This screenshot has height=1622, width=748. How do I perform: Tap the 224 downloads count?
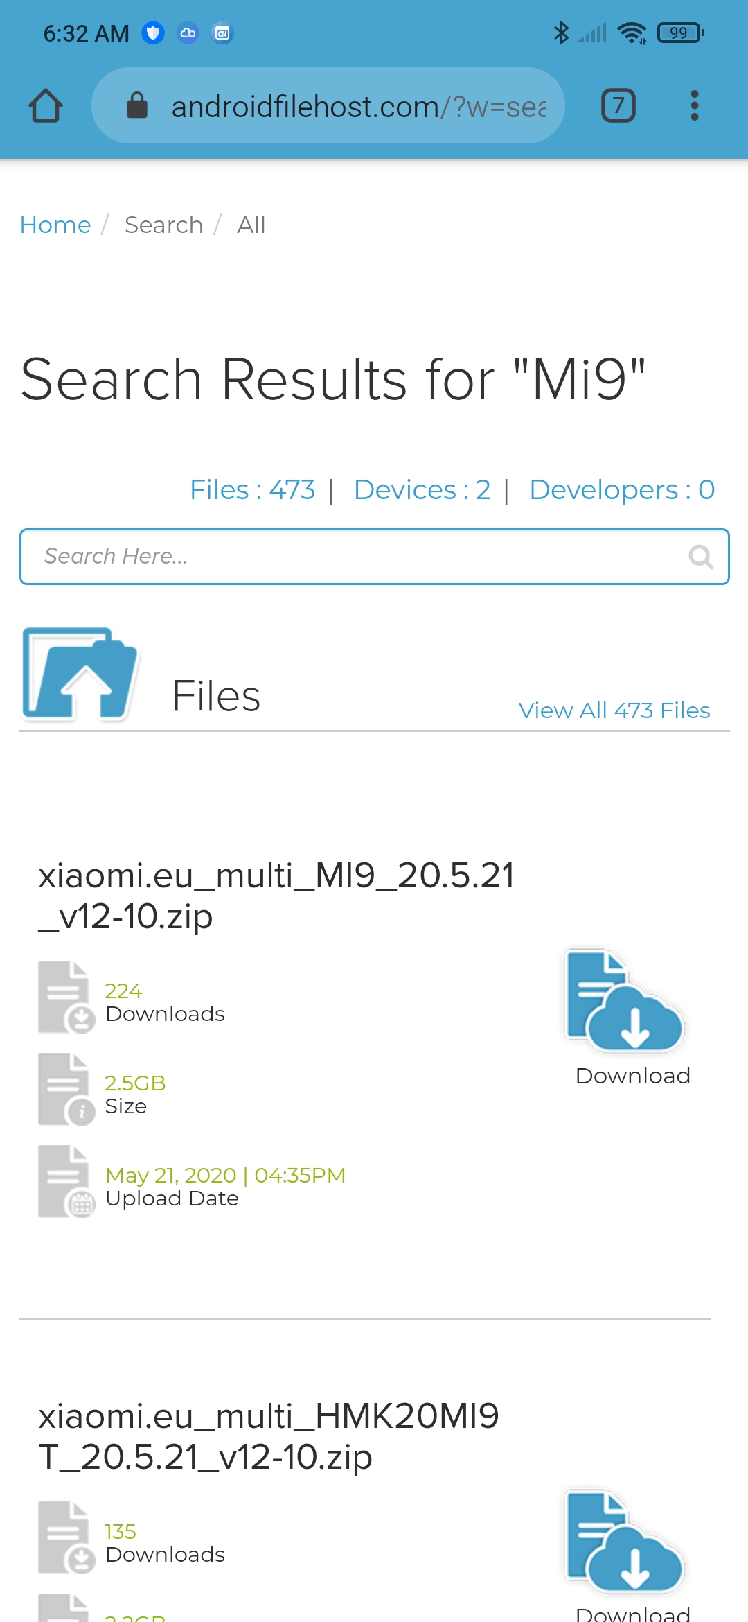[x=123, y=991]
